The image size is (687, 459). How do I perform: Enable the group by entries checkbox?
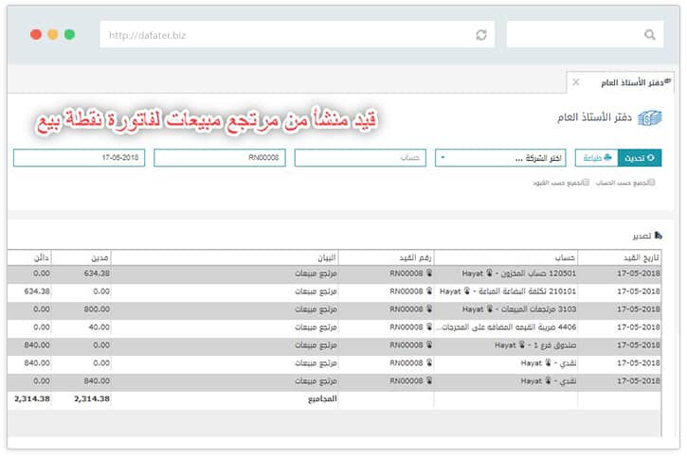[587, 182]
